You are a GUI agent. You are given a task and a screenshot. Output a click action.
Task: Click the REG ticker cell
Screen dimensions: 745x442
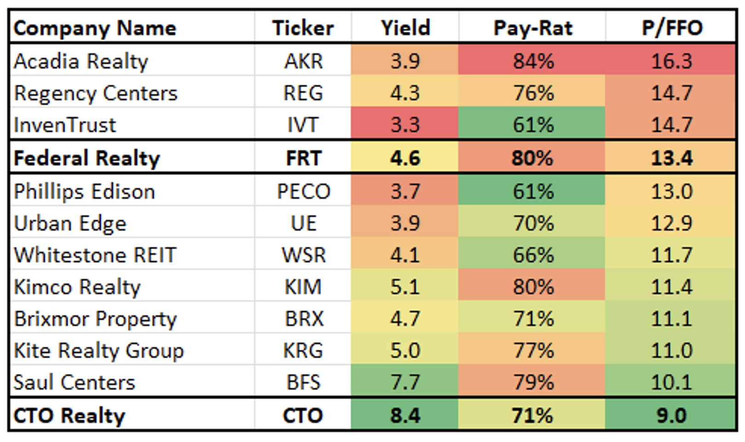pos(303,93)
